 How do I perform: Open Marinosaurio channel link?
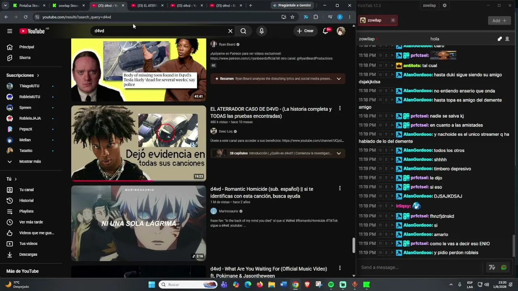click(229, 211)
